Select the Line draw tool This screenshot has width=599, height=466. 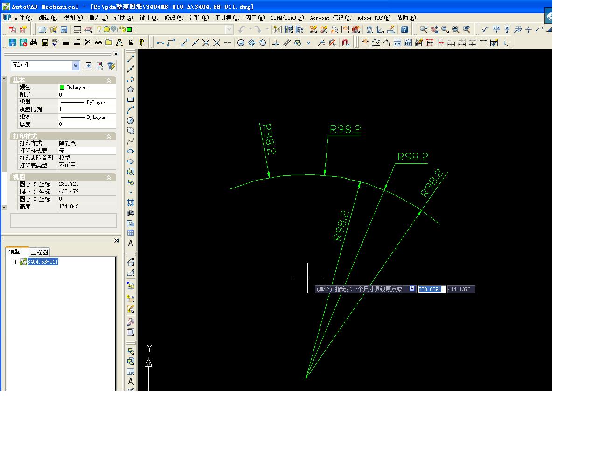131,59
